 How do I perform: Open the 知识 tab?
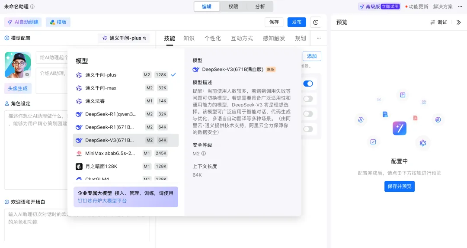(x=189, y=38)
